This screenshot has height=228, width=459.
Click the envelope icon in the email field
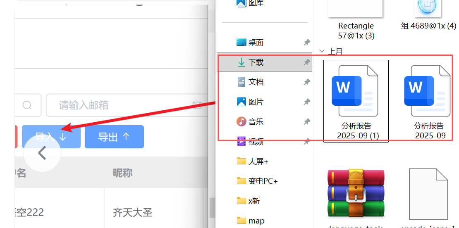coord(197,105)
